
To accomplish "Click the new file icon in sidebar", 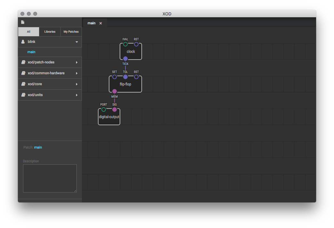I will point(23,22).
